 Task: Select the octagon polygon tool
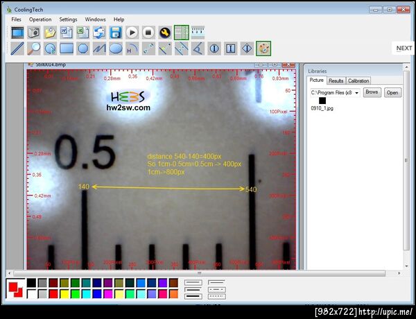point(83,49)
